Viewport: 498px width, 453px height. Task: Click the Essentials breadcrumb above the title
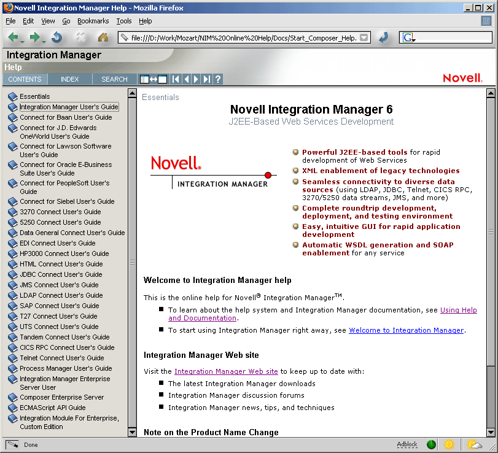[x=160, y=98]
